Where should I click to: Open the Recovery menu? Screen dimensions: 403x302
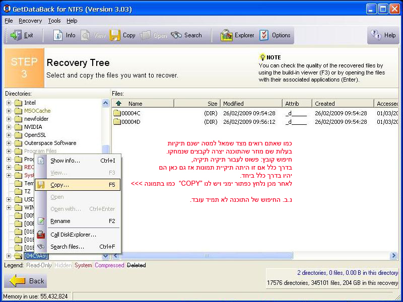click(x=30, y=21)
